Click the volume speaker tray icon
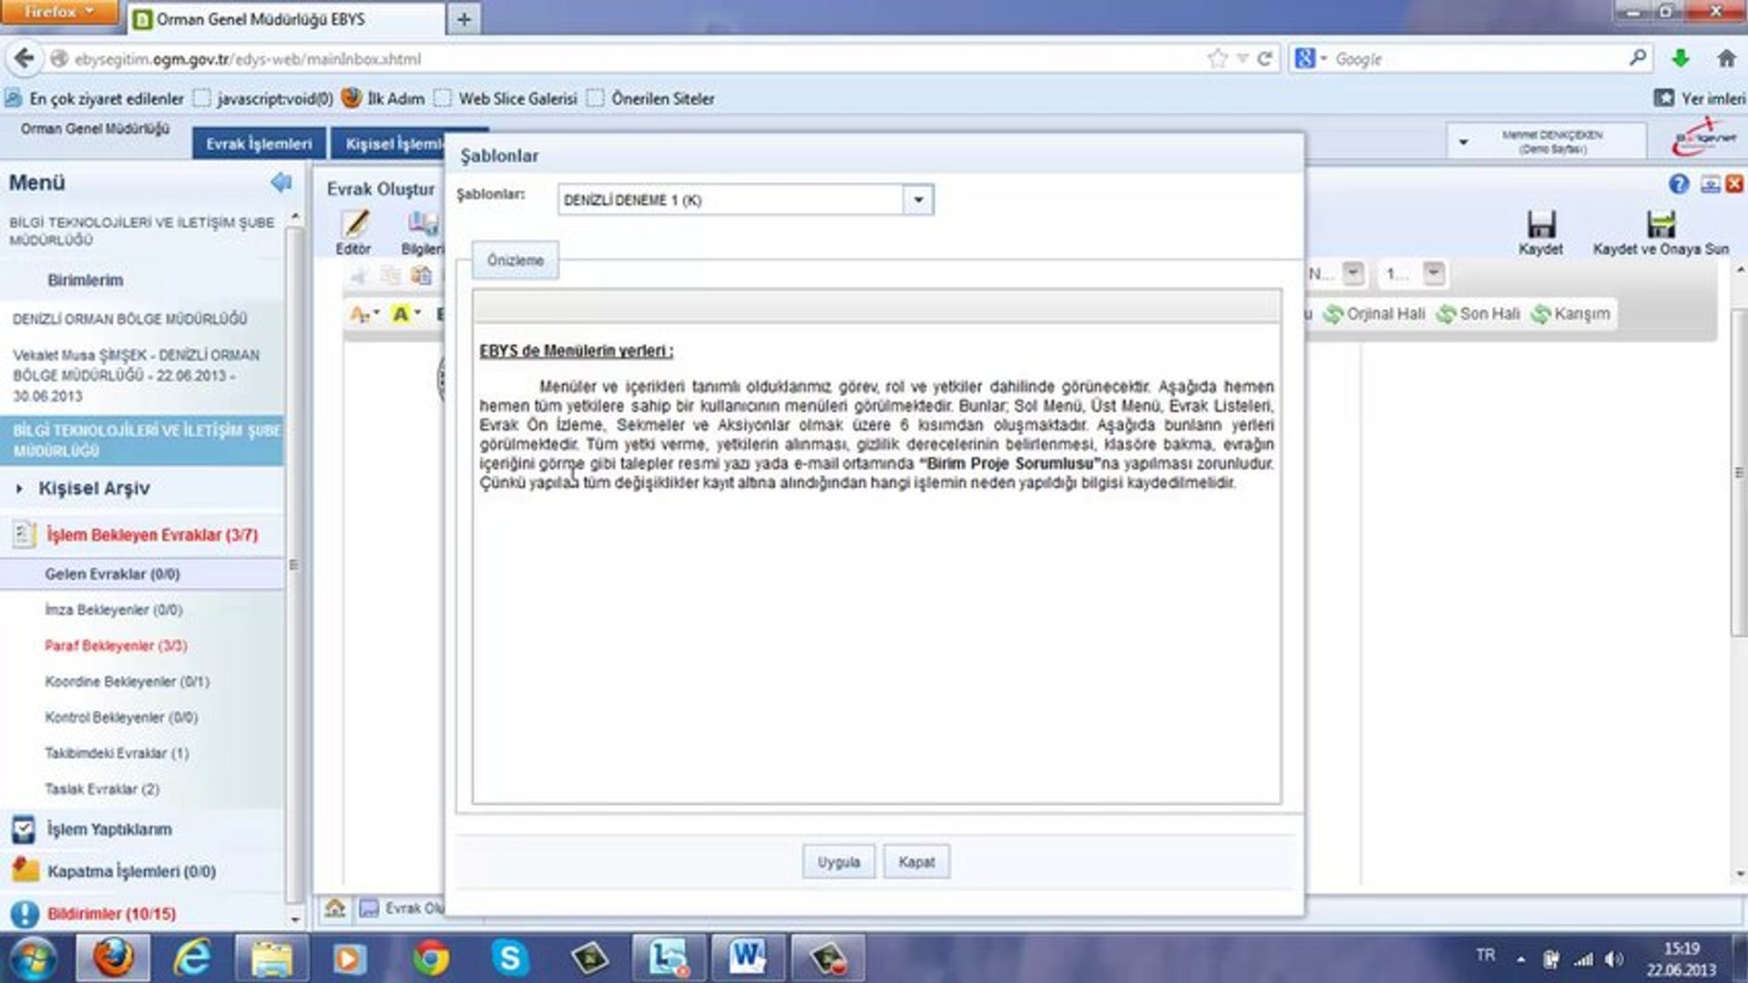The width and height of the screenshot is (1748, 983). pyautogui.click(x=1614, y=958)
